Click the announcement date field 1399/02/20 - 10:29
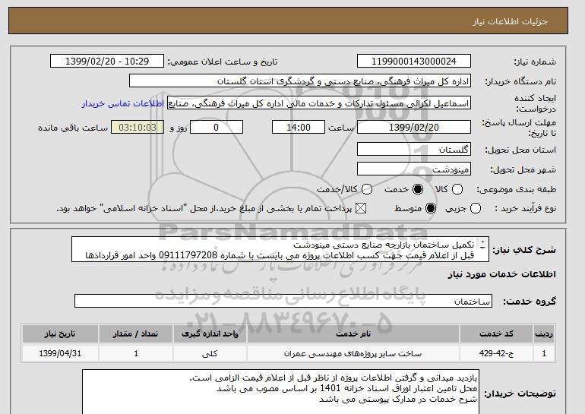585x414 pixels. click(x=107, y=62)
